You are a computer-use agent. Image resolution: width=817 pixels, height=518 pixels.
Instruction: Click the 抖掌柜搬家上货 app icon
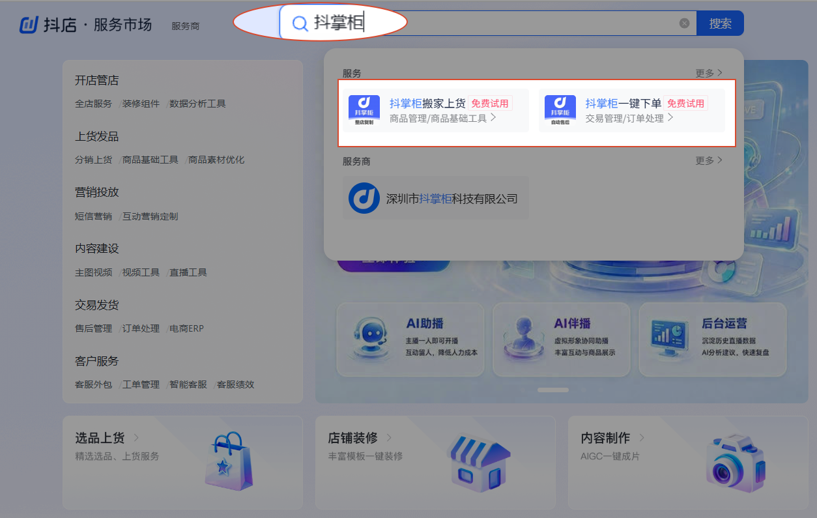[x=364, y=110]
